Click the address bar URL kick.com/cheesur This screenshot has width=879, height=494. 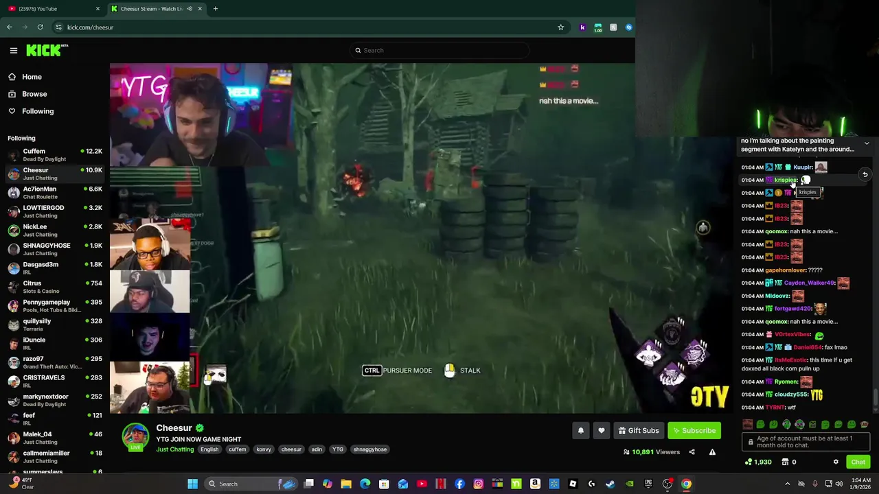pos(90,27)
